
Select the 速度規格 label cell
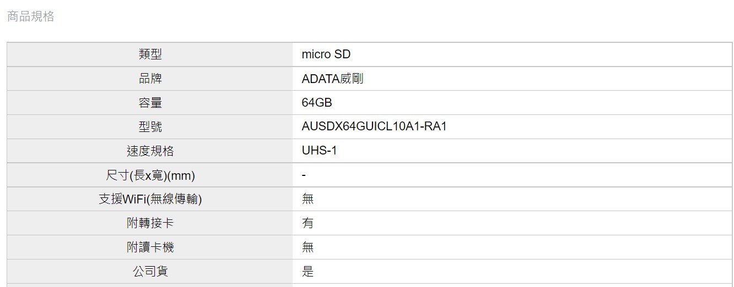[x=150, y=151]
